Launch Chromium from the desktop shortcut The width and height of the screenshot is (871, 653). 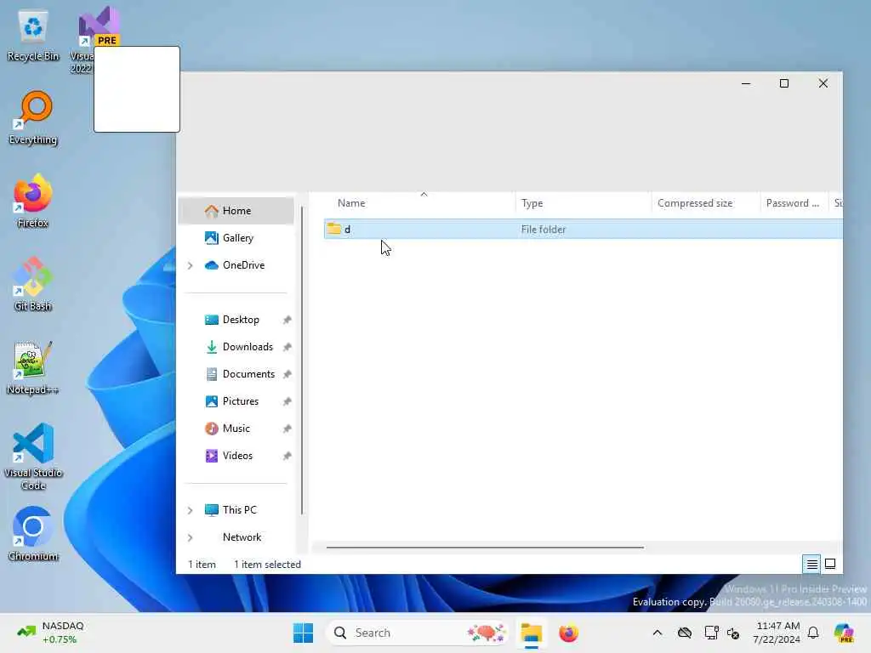(x=33, y=534)
